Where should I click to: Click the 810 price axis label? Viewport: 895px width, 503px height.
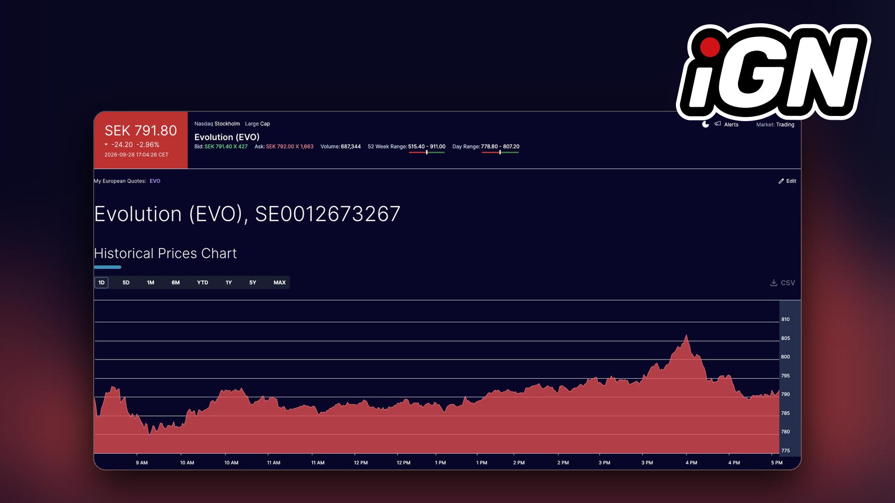click(x=785, y=319)
